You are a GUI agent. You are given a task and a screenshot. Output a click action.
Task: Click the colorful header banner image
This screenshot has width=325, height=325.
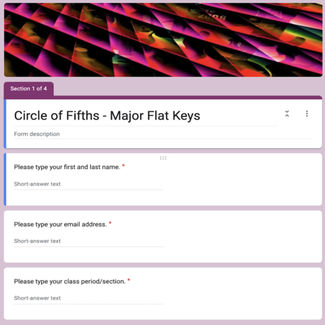[x=163, y=40]
